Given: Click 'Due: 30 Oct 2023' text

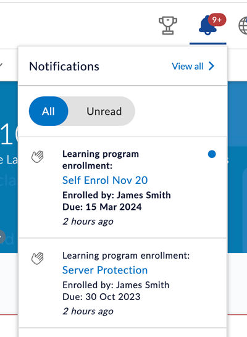Looking at the screenshot, I should [x=101, y=297].
